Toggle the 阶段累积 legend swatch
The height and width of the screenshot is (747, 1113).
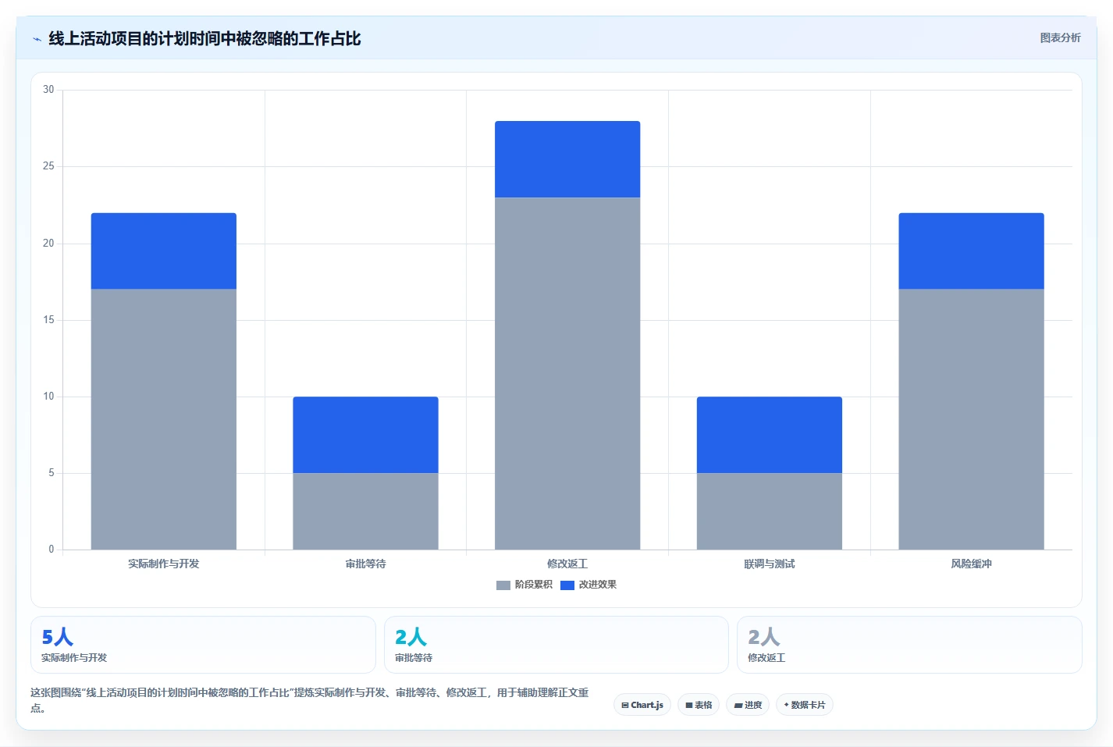(503, 585)
